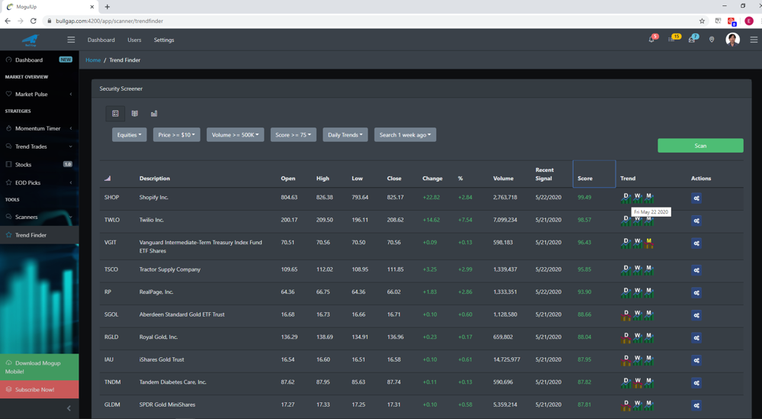Screen dimensions: 762x419
Task: Open the Settings top menu item
Action: tap(164, 40)
